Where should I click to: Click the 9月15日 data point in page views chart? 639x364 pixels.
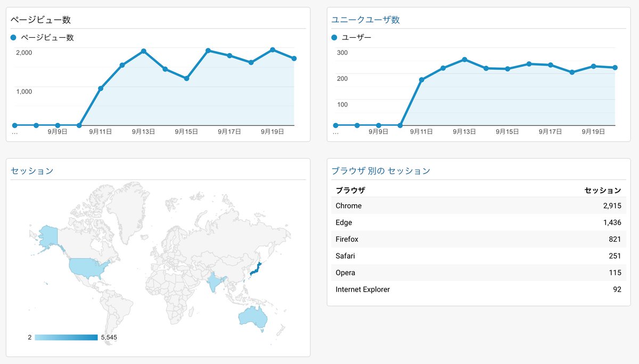(x=186, y=79)
